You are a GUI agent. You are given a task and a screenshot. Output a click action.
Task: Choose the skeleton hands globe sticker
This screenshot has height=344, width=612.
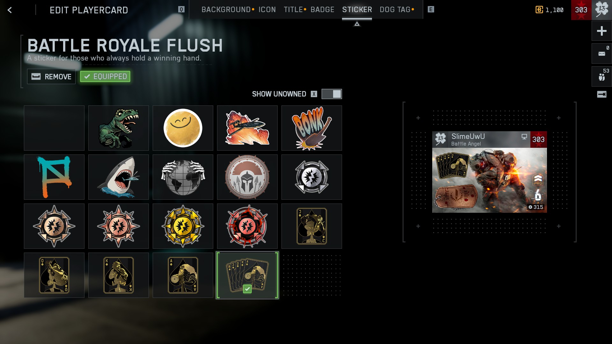tap(183, 177)
